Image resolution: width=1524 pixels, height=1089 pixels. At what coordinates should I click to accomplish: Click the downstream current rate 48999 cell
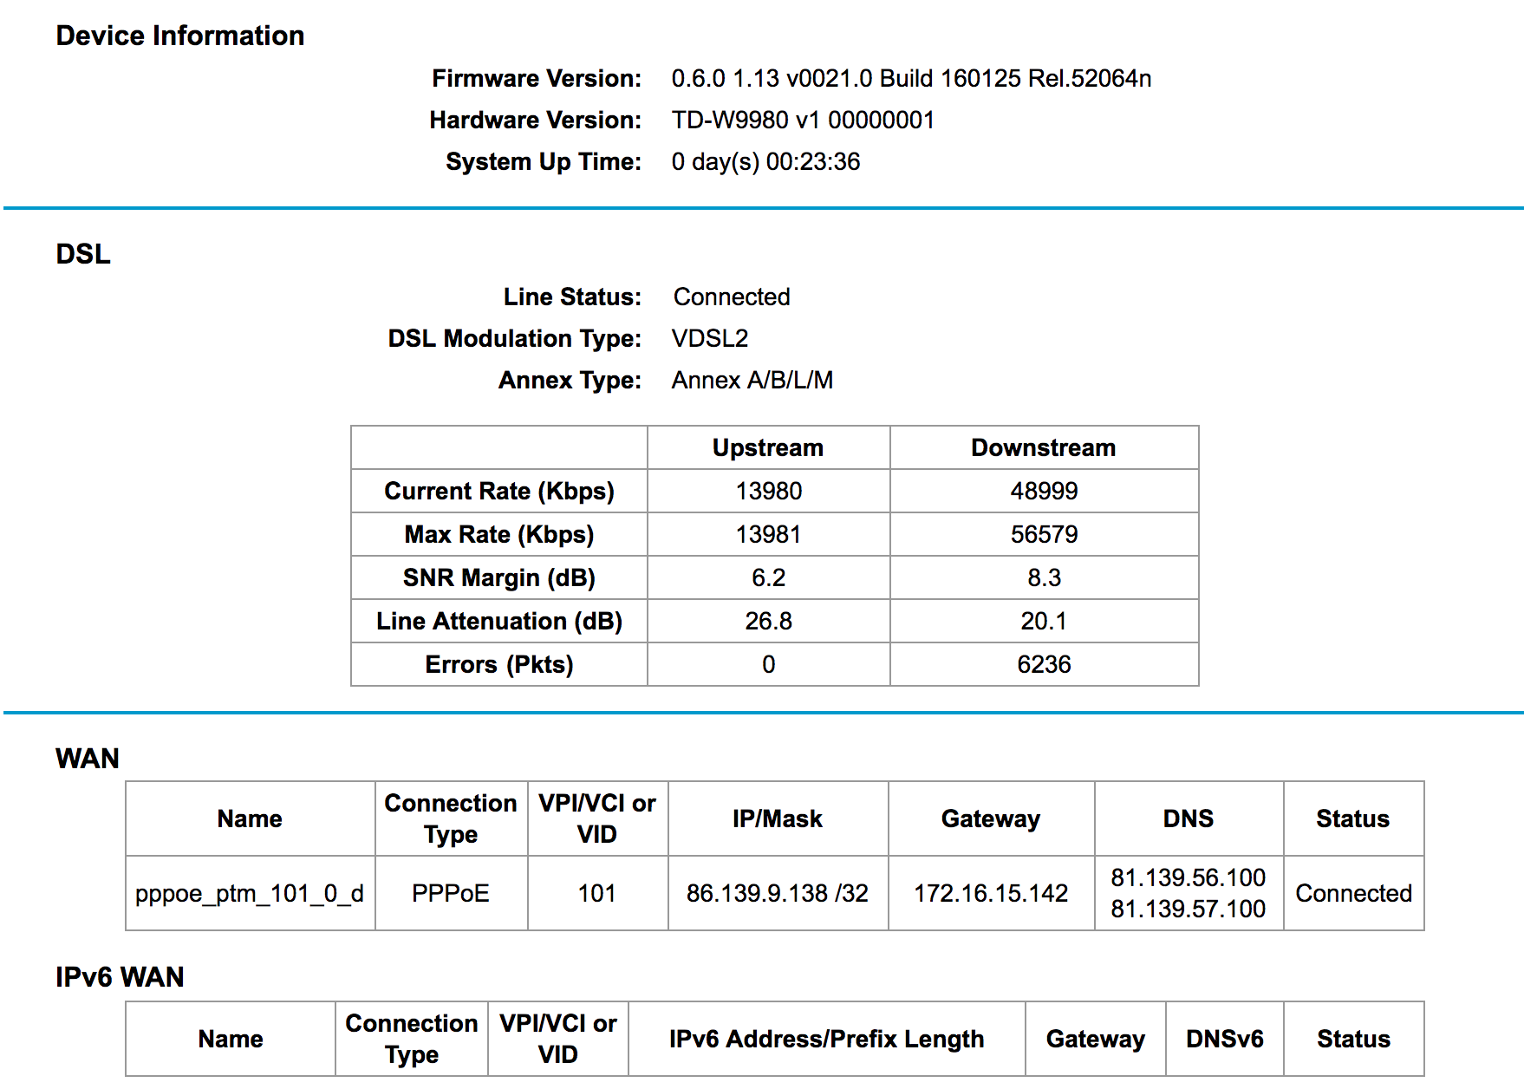coord(1043,491)
